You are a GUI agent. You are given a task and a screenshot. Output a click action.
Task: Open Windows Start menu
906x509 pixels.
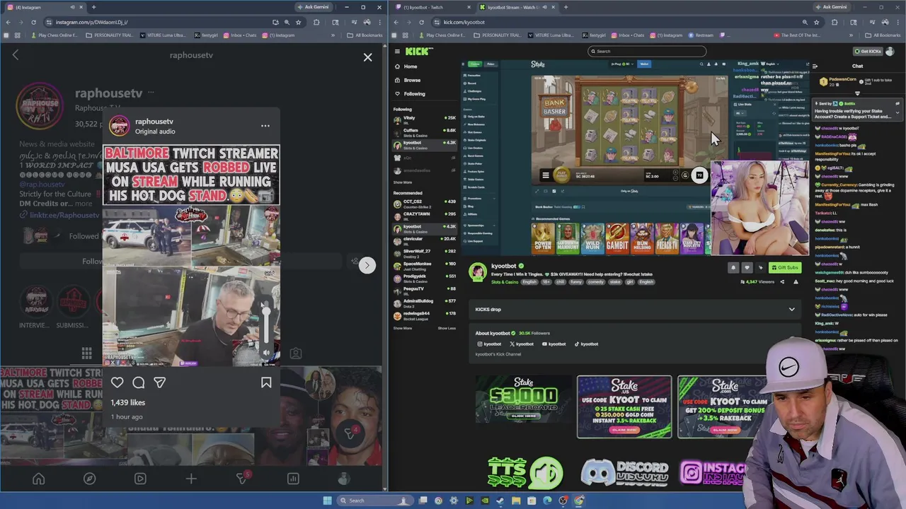click(x=327, y=501)
